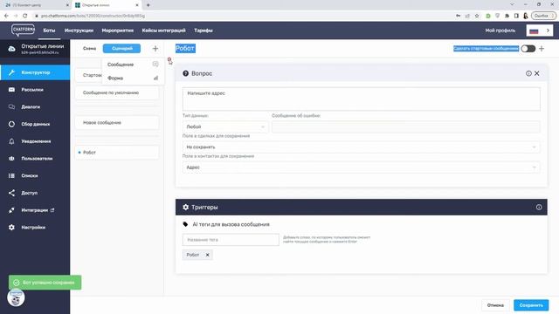Select the Сценарий view tab
559x314 pixels.
122,49
